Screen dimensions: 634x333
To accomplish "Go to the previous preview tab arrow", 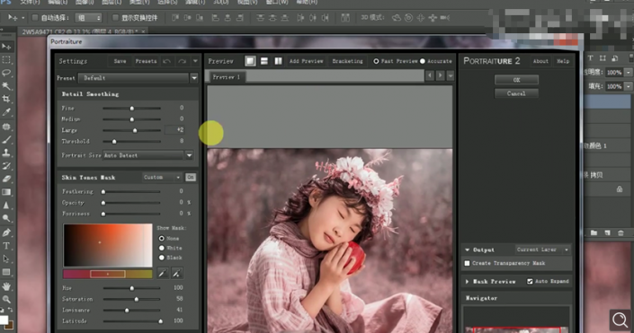I will pos(429,75).
